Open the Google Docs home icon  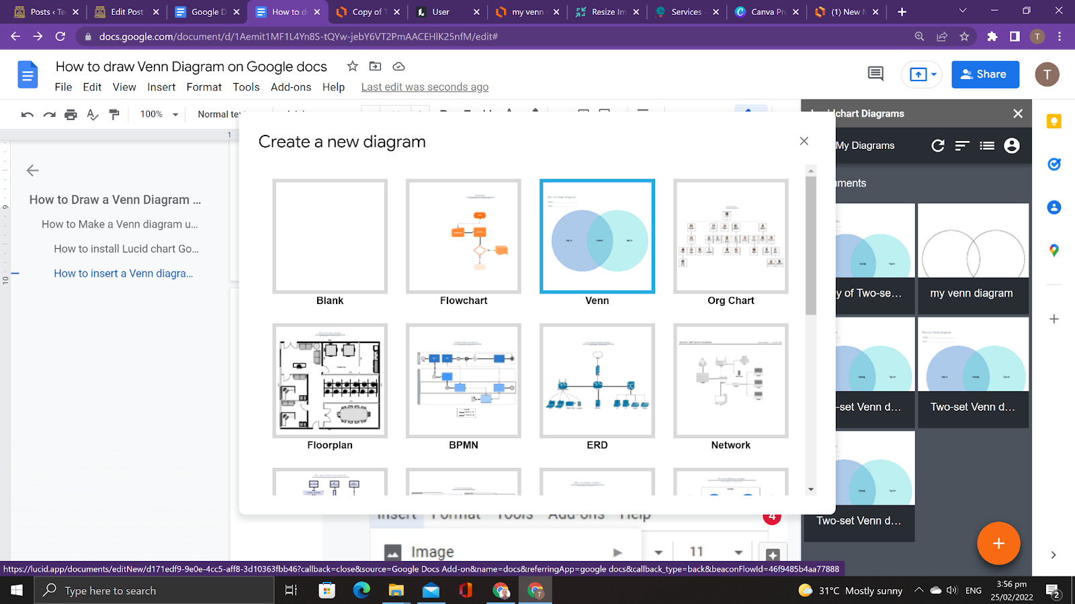click(28, 74)
